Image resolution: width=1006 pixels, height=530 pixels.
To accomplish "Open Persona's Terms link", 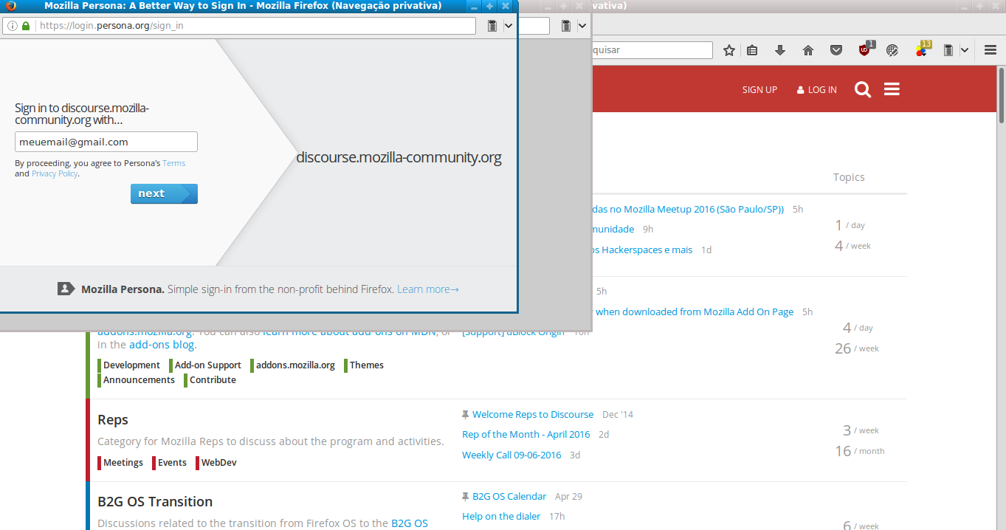I will pos(173,163).
